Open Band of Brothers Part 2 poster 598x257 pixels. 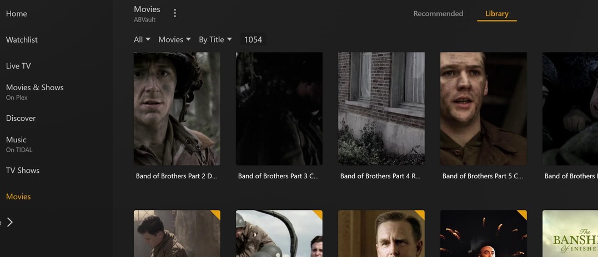point(177,109)
